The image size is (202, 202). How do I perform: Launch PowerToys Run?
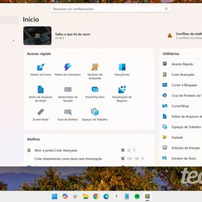(95, 92)
